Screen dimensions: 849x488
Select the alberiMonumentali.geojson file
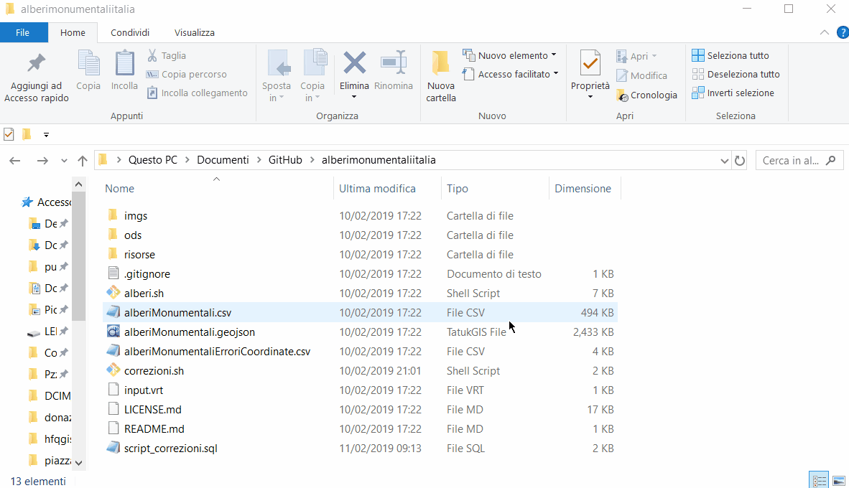click(189, 332)
